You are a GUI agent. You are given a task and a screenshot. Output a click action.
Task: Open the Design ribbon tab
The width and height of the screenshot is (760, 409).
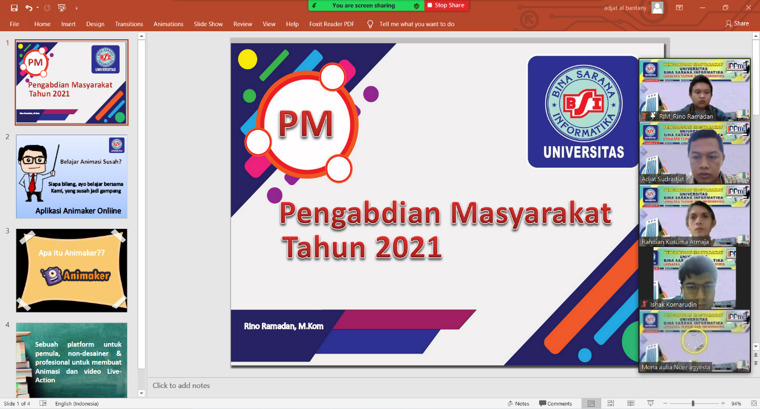click(x=95, y=24)
